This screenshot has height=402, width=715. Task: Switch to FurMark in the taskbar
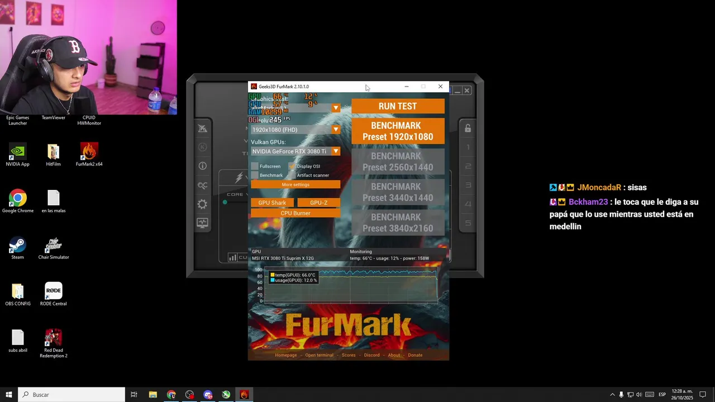tap(244, 395)
